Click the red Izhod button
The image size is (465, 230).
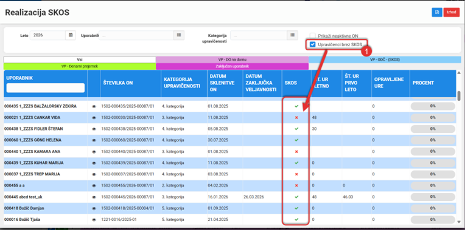[x=452, y=12]
